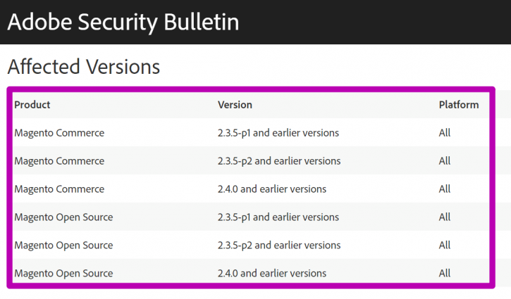Click Magento Commerce in the 2.3.5-p1 row

pos(59,133)
